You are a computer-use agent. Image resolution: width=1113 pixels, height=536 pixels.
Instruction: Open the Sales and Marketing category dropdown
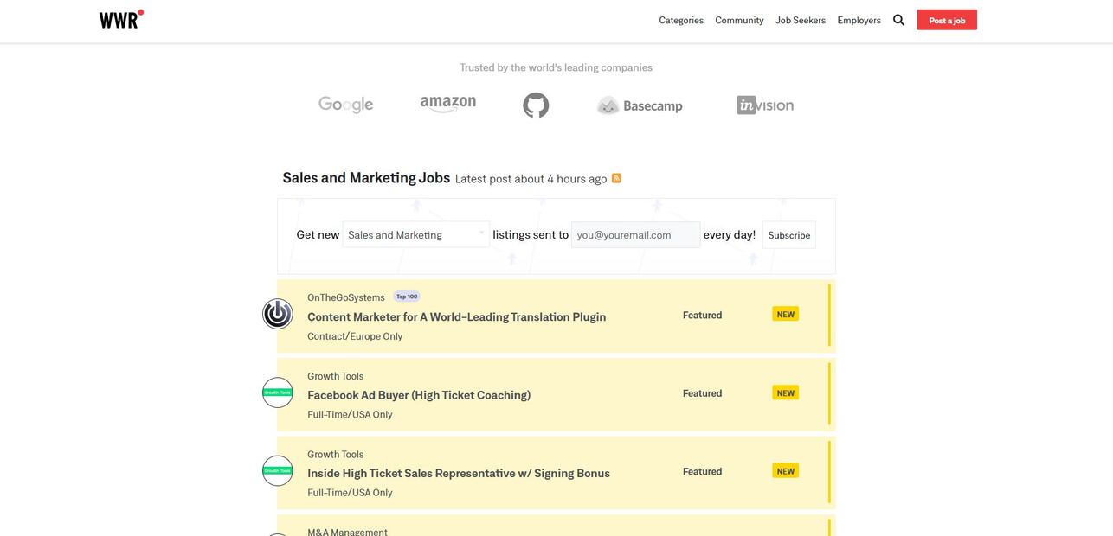coord(415,234)
